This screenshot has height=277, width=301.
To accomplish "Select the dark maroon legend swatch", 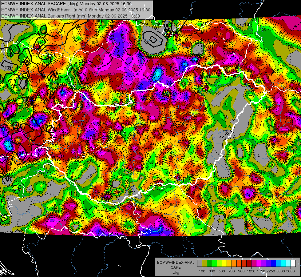I will click(249, 263).
